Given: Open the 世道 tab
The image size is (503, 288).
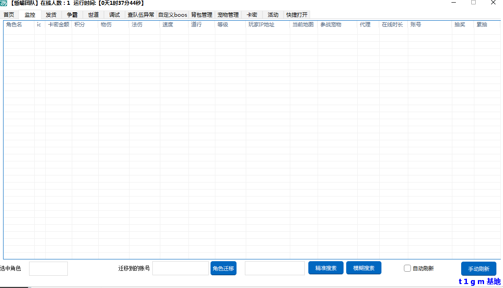Looking at the screenshot, I should pos(93,14).
